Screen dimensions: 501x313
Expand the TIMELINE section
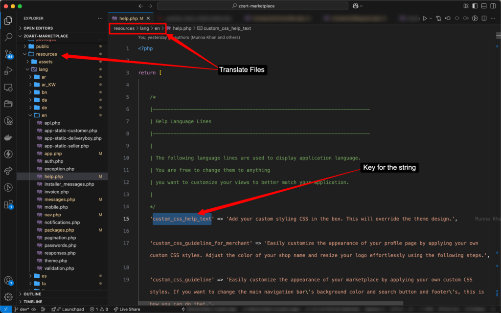[33, 302]
